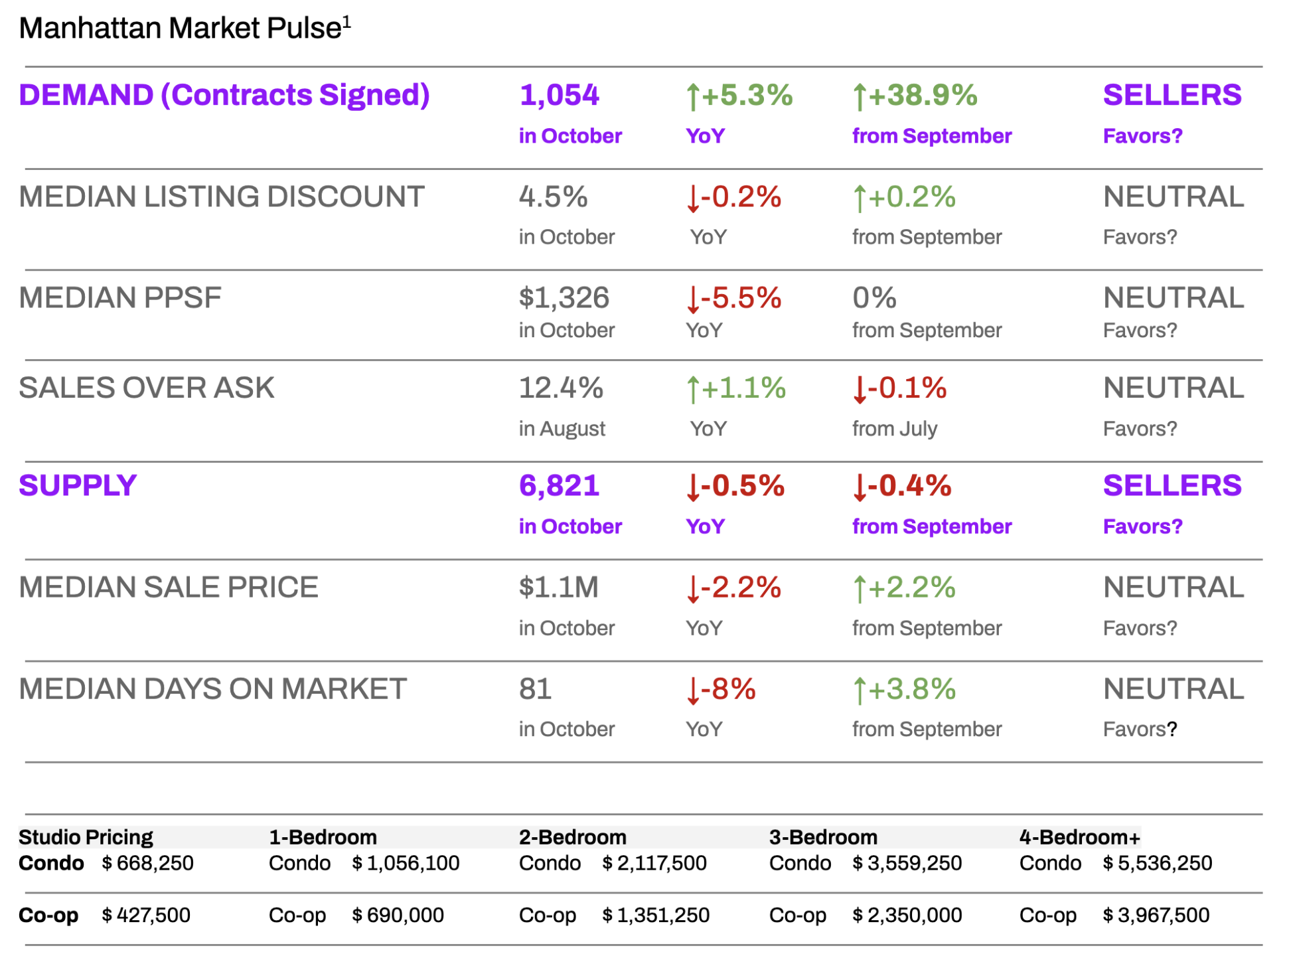Click the SUPPLY row heading
The height and width of the screenshot is (960, 1289).
[x=78, y=485]
